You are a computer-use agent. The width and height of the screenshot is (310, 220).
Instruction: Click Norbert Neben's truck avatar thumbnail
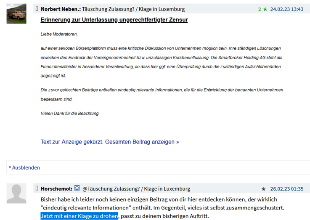[x=16, y=14]
